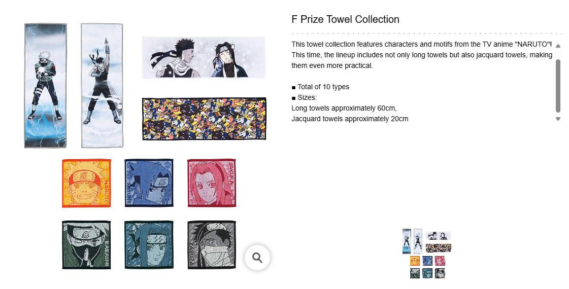
Task: Select the small towel collection thumbnail
Action: point(427,254)
